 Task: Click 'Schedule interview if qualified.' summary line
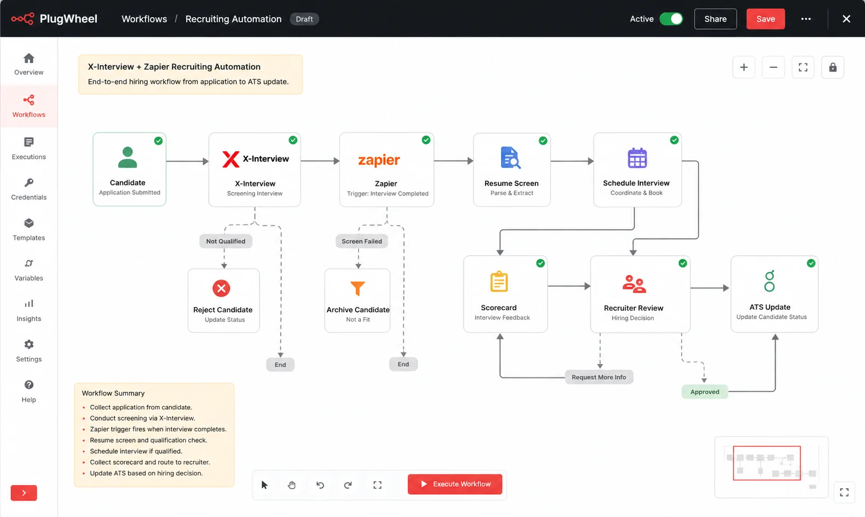click(x=136, y=451)
